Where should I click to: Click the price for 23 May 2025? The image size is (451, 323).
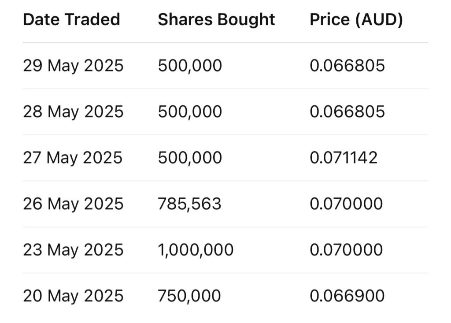pyautogui.click(x=346, y=250)
